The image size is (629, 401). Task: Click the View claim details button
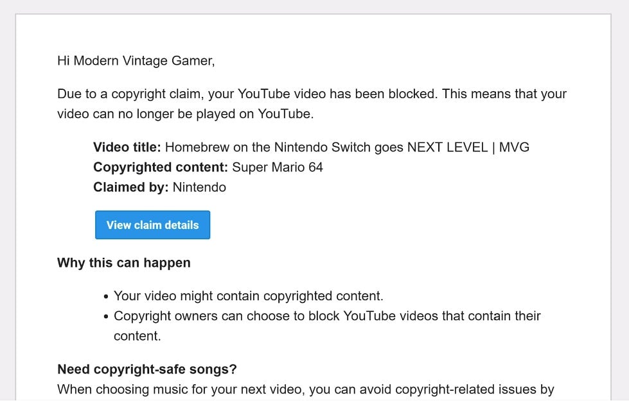click(x=152, y=225)
